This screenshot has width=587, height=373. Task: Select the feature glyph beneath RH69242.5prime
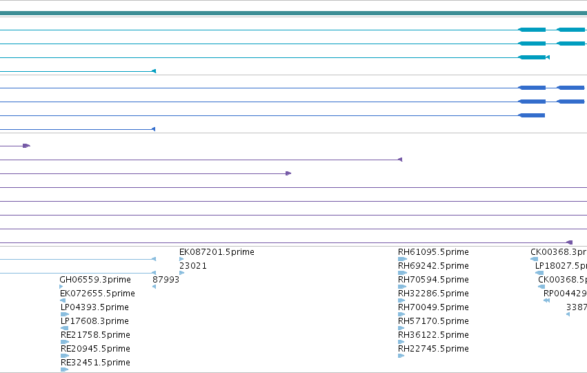coord(402,273)
